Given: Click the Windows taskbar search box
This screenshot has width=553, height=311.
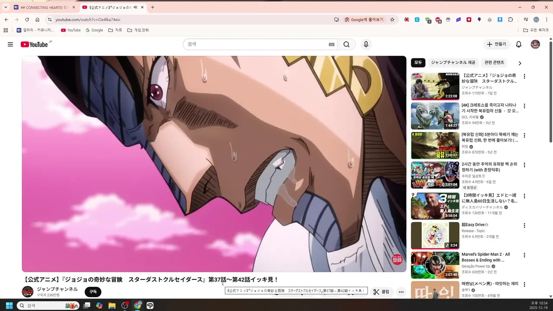Looking at the screenshot, I should 48,305.
